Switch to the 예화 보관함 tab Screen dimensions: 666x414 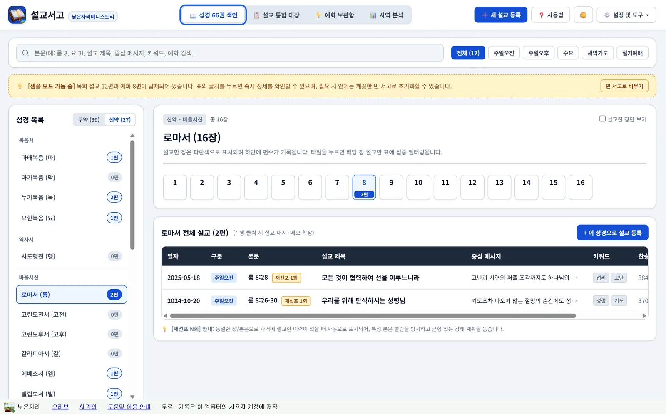click(x=335, y=15)
